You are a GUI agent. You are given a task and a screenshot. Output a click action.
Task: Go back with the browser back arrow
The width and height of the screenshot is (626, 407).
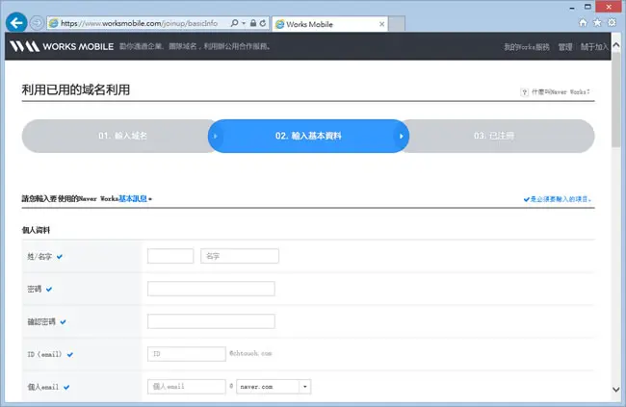pyautogui.click(x=16, y=23)
